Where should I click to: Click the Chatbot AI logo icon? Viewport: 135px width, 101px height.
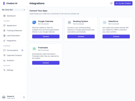(x=4, y=3)
